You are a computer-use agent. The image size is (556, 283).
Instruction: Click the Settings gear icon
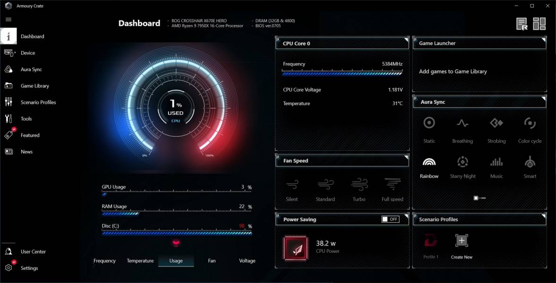(9, 268)
